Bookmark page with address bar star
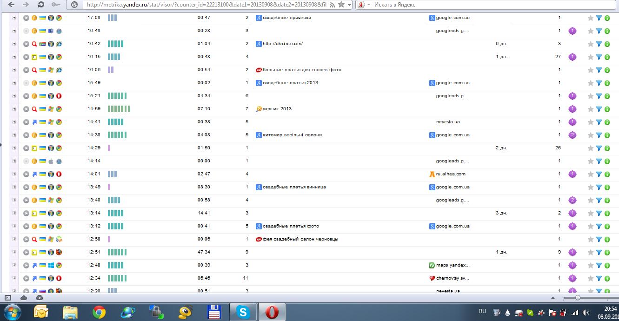The image size is (619, 321). click(x=341, y=5)
